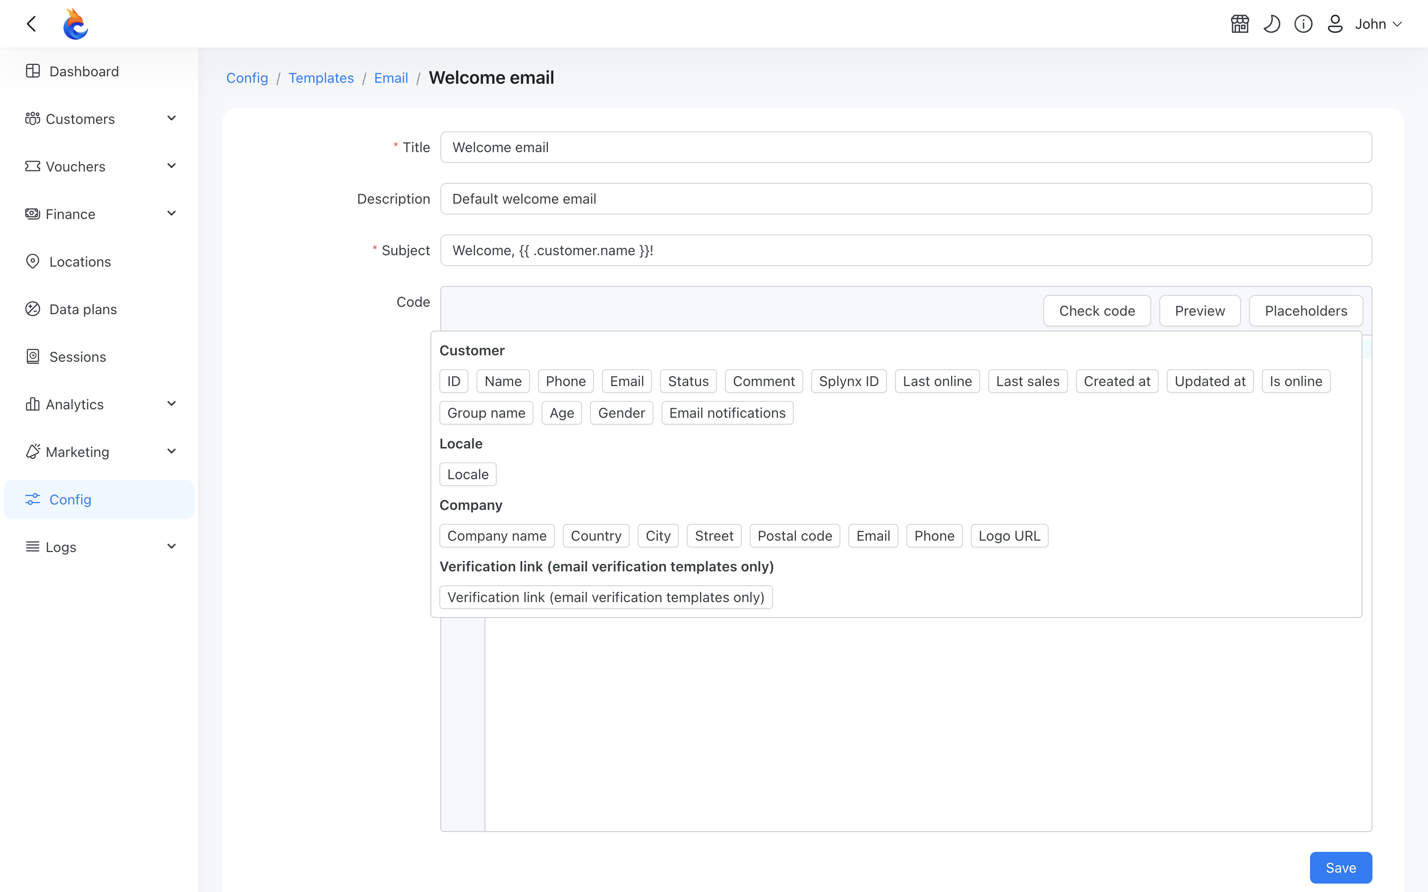
Task: Insert the Logo URL placeholder
Action: [1009, 536]
